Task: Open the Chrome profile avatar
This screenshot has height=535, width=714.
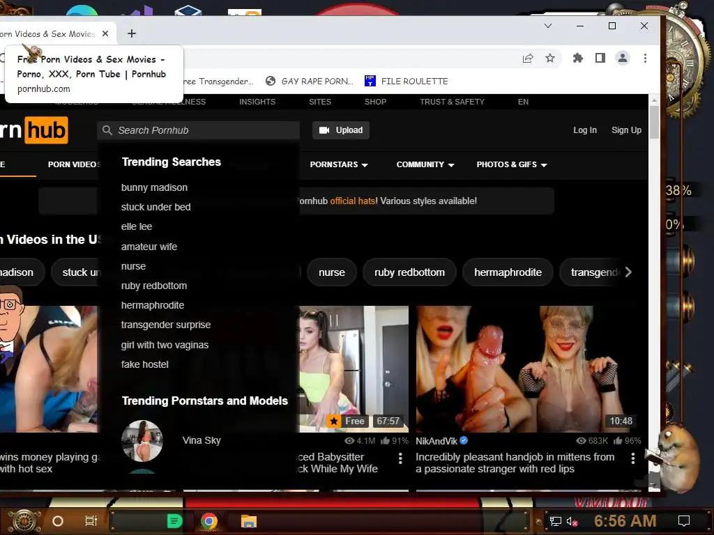Action: click(x=623, y=59)
